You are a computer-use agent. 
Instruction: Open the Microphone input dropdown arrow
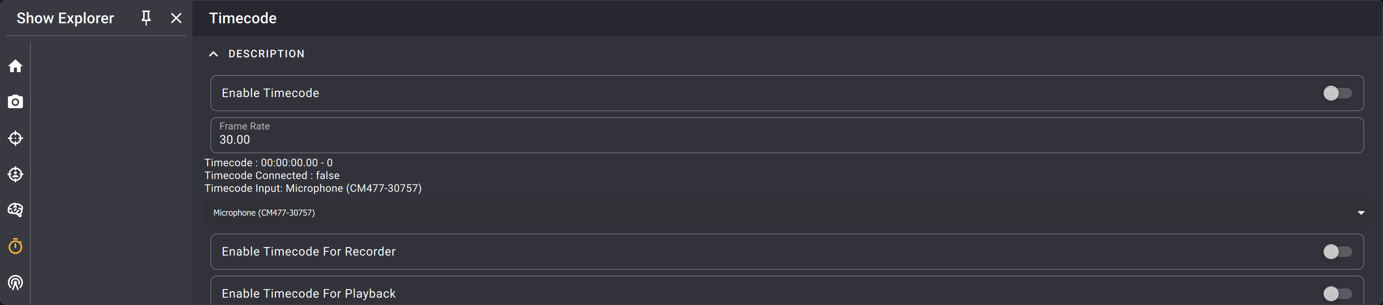(x=1360, y=213)
